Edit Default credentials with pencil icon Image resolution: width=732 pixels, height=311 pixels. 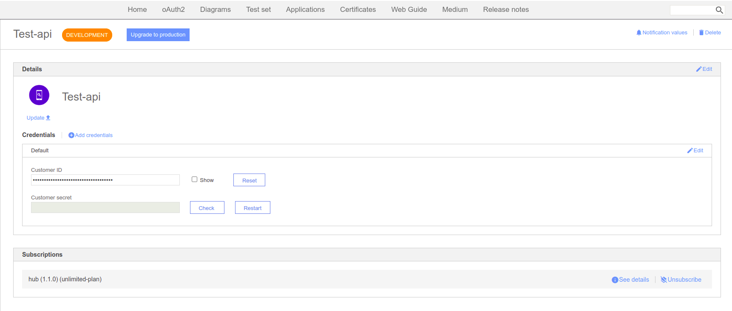coord(689,151)
